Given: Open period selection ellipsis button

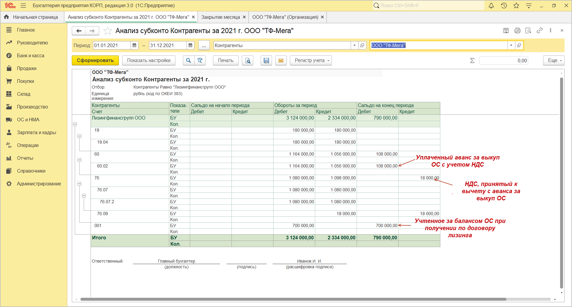Looking at the screenshot, I should (x=204, y=45).
